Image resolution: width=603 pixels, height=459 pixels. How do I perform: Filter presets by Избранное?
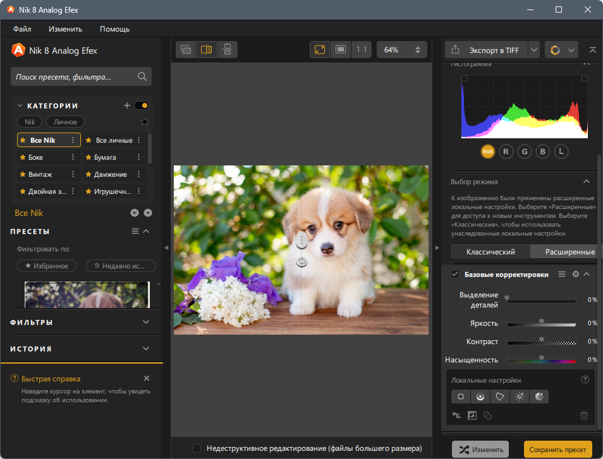[x=47, y=266]
